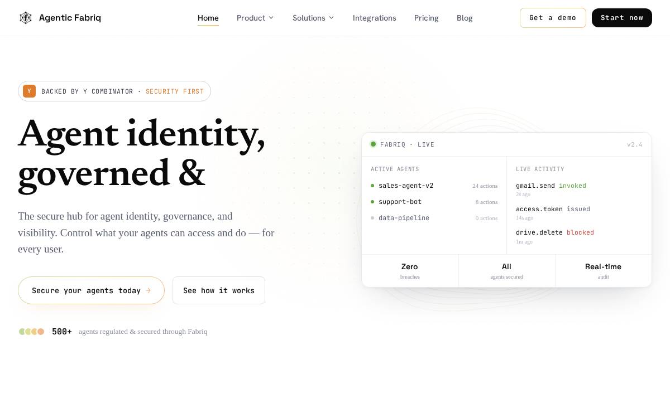Screen dimensions: 670x418
Task: Click the Agentic Fabriq brand name
Action: pyautogui.click(x=70, y=18)
